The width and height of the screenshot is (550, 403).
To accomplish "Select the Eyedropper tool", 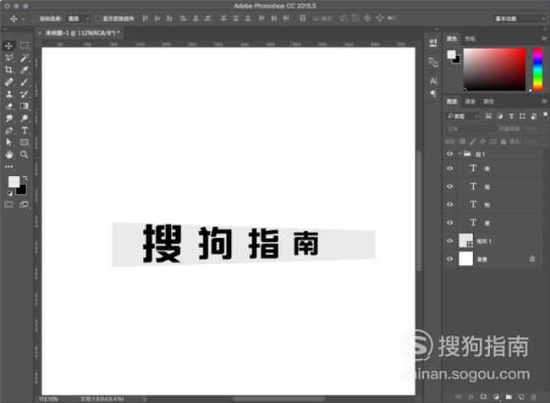I will point(25,70).
